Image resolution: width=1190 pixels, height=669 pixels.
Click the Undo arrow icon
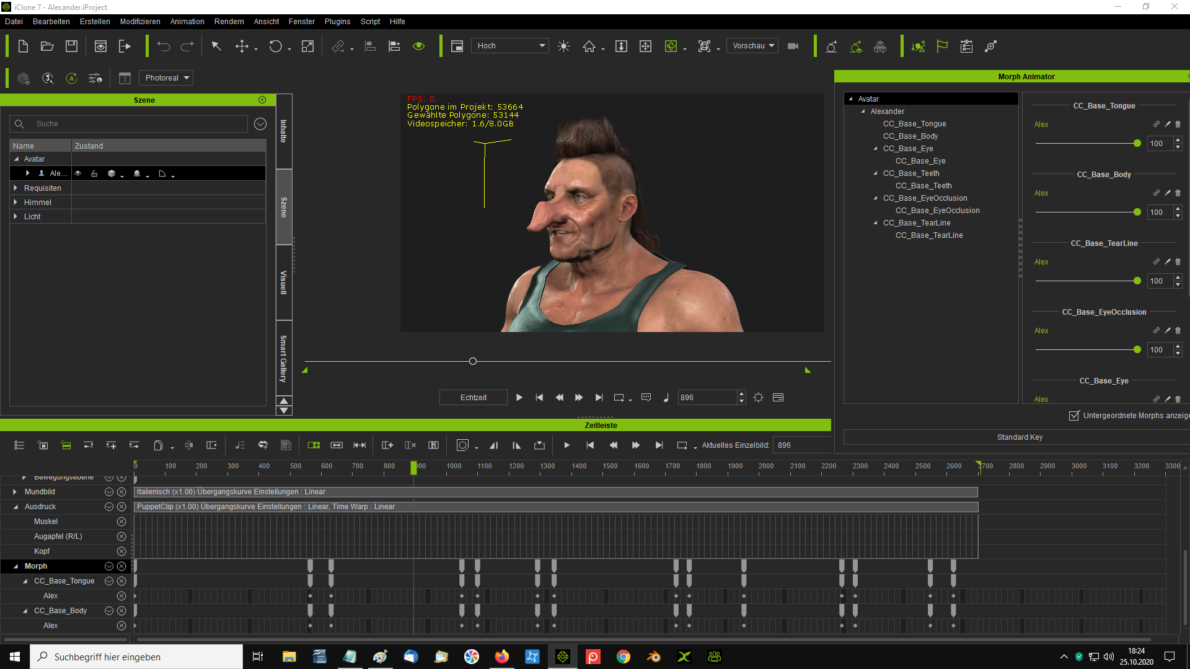click(x=163, y=46)
